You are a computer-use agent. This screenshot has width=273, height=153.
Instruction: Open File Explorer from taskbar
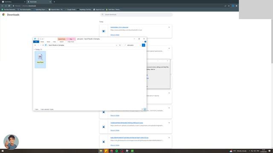pos(101,151)
